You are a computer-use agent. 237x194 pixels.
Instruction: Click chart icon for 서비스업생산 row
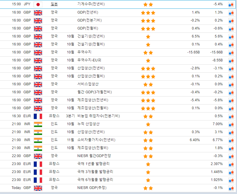coord(231,84)
